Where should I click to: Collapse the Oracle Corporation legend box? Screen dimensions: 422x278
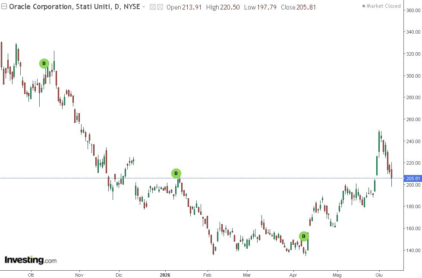click(4, 7)
